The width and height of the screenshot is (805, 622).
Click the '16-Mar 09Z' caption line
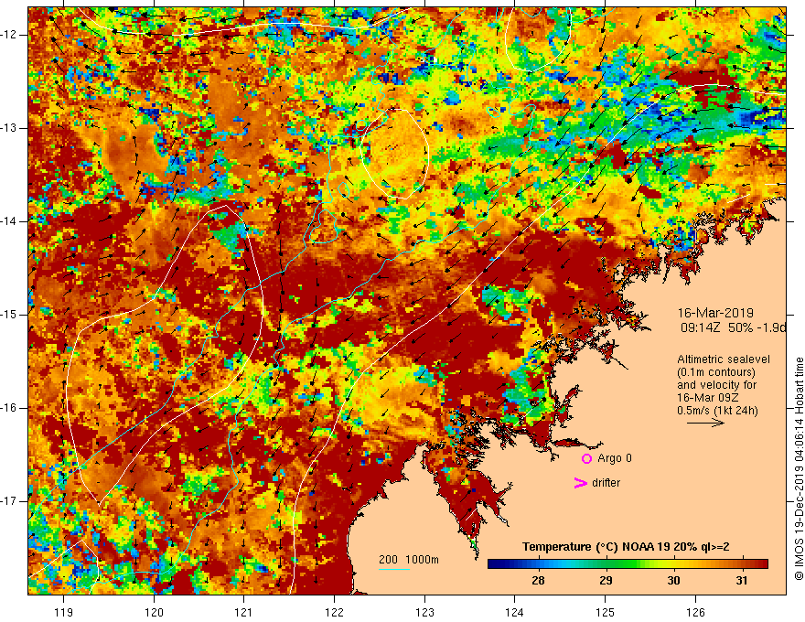coord(706,398)
